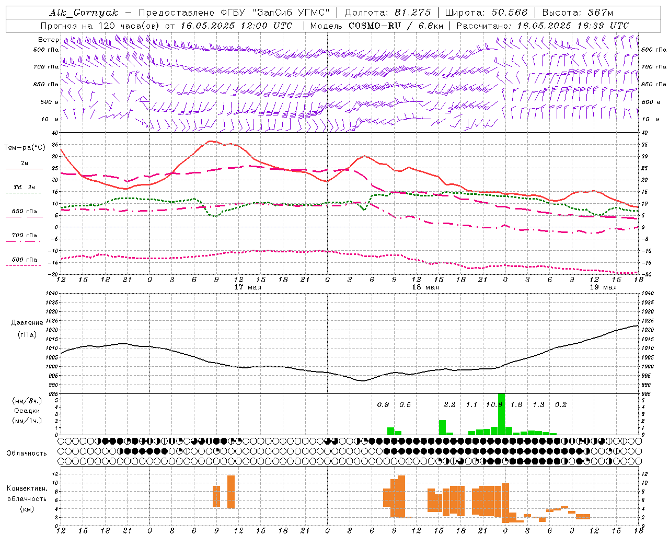Click the dotted pink 500 гПа legend line
669x535 pixels.
pos(24,265)
